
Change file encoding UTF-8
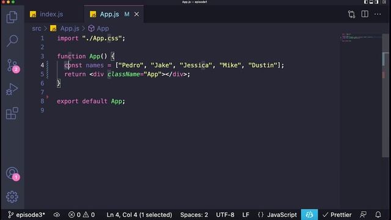(x=225, y=215)
